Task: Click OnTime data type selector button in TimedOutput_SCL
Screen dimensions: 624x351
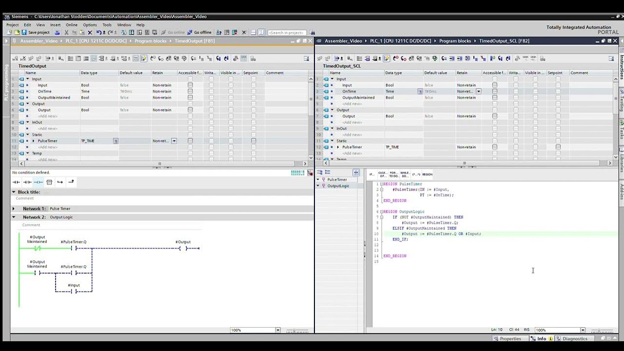Action: tap(420, 91)
